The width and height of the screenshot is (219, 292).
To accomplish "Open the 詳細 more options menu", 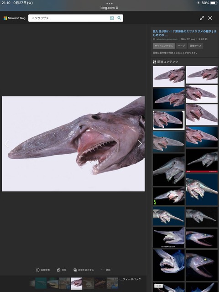I will click(x=106, y=270).
